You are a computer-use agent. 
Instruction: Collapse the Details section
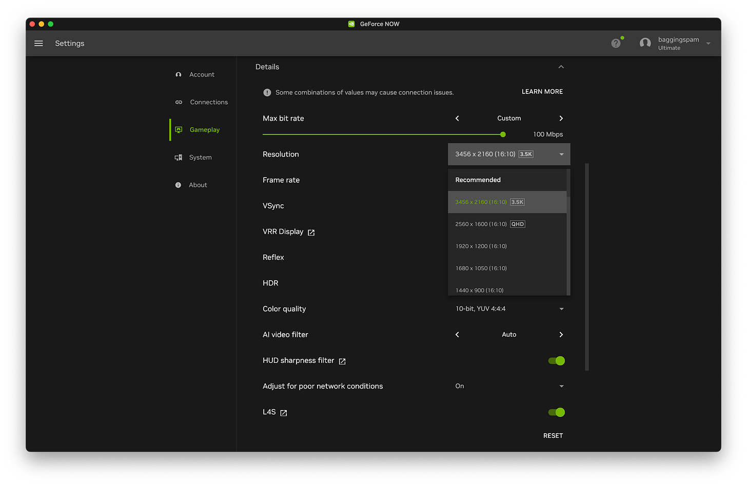561,67
